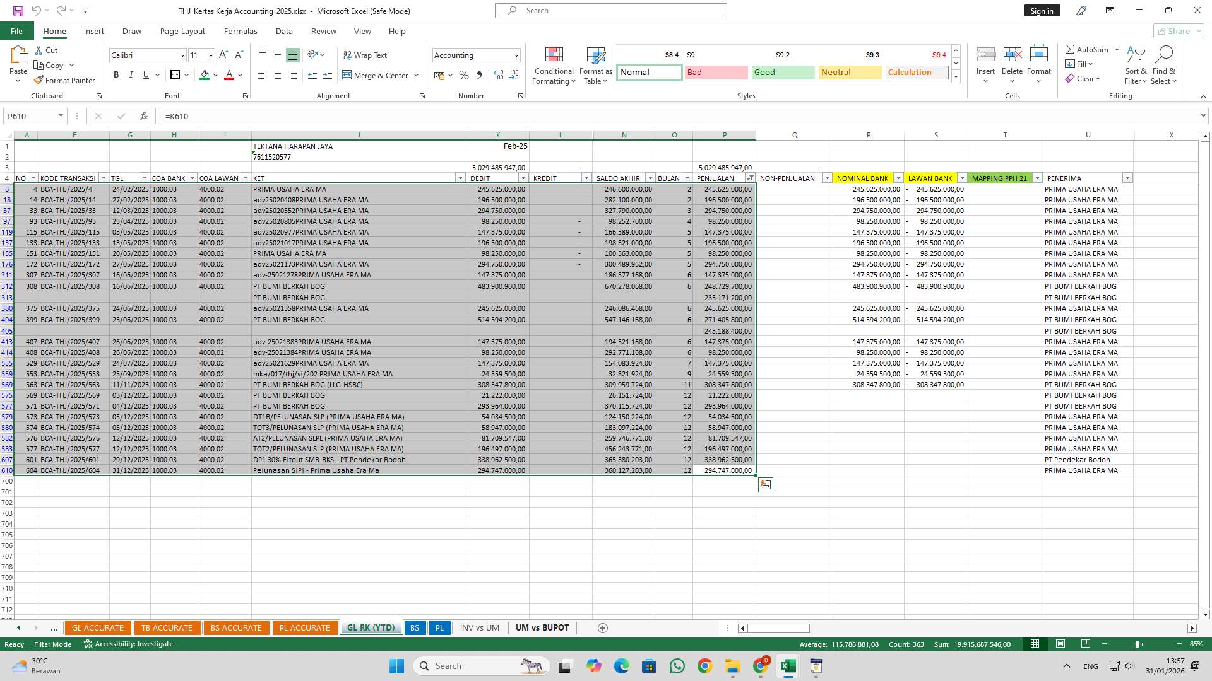The height and width of the screenshot is (681, 1212).
Task: Select the Good cell style
Action: coord(782,72)
